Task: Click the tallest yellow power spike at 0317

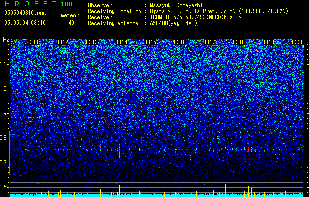Action: [213, 188]
